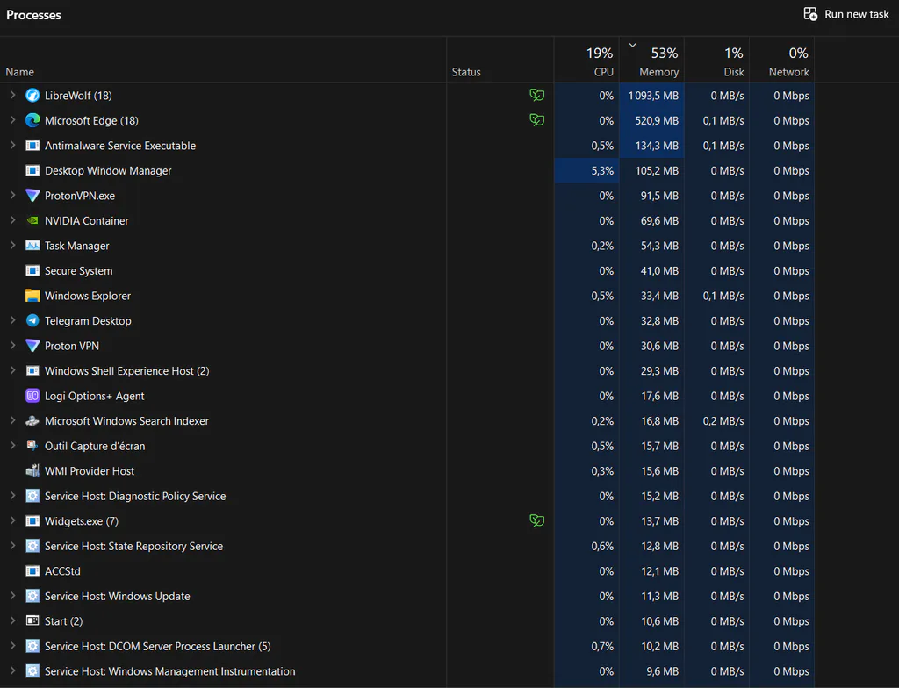Click the WMI Provider Host icon
The image size is (899, 688).
[32, 470]
